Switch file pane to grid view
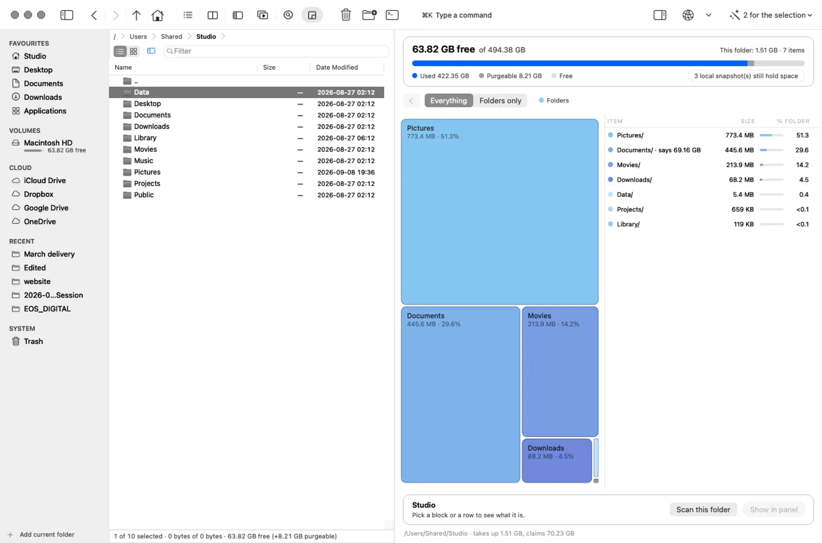Viewport: 822px width, 543px height. (134, 51)
